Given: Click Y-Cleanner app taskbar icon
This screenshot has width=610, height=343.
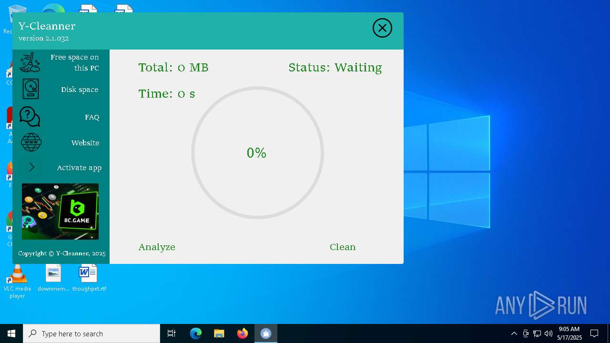Looking at the screenshot, I should tap(266, 333).
